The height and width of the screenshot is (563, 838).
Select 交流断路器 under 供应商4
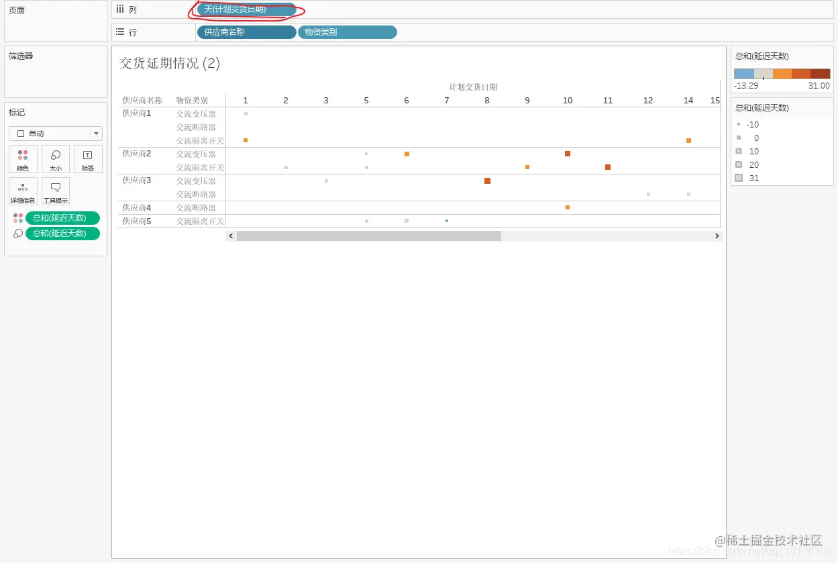pos(196,208)
